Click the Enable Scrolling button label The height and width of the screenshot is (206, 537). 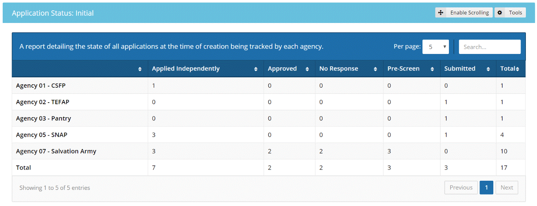point(469,13)
